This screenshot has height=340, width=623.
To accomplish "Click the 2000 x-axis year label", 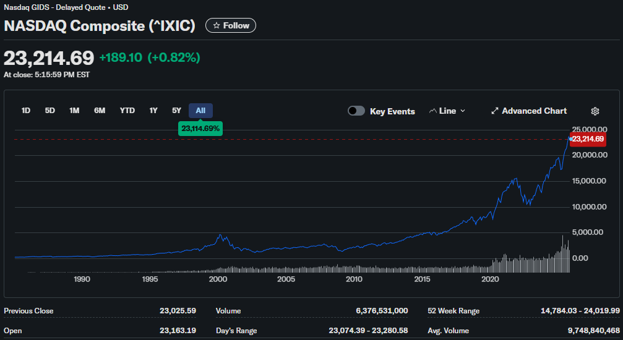I will coord(218,279).
